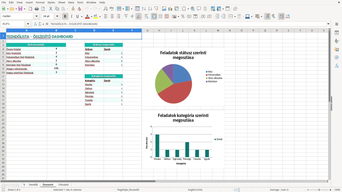Open the Font Size dropdown arrow

pos(57,16)
